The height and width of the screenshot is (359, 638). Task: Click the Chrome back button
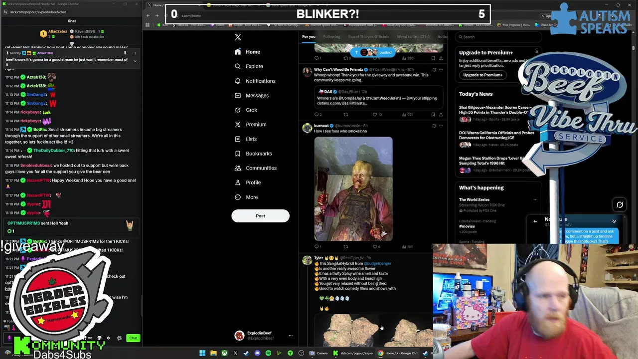148,15
